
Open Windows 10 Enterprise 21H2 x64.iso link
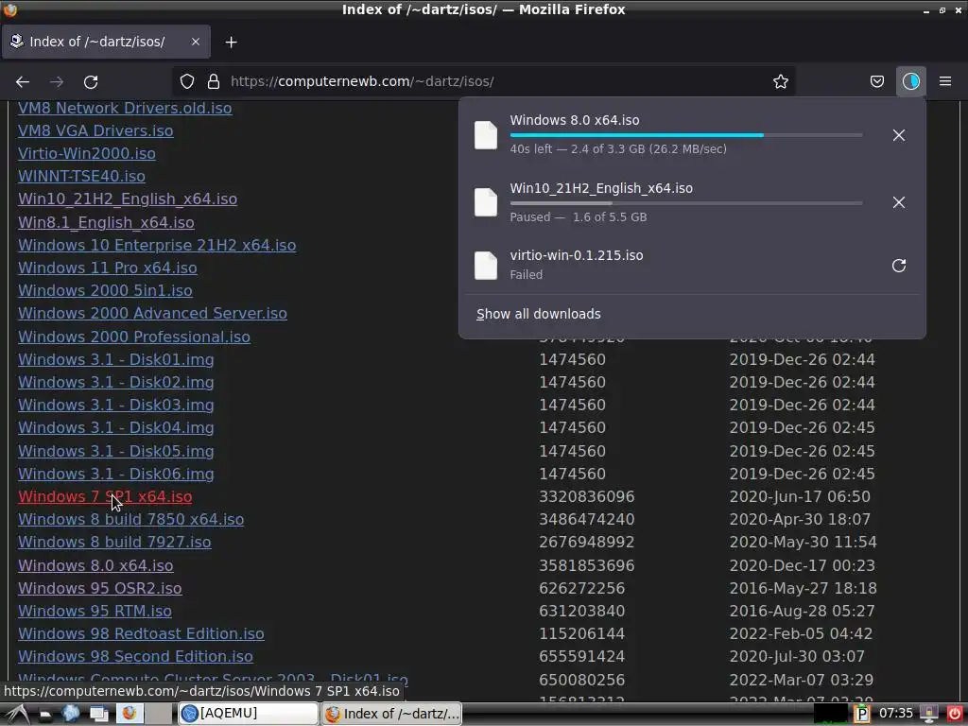157,245
